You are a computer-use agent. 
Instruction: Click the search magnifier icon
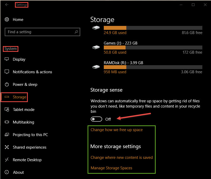pos(76,32)
